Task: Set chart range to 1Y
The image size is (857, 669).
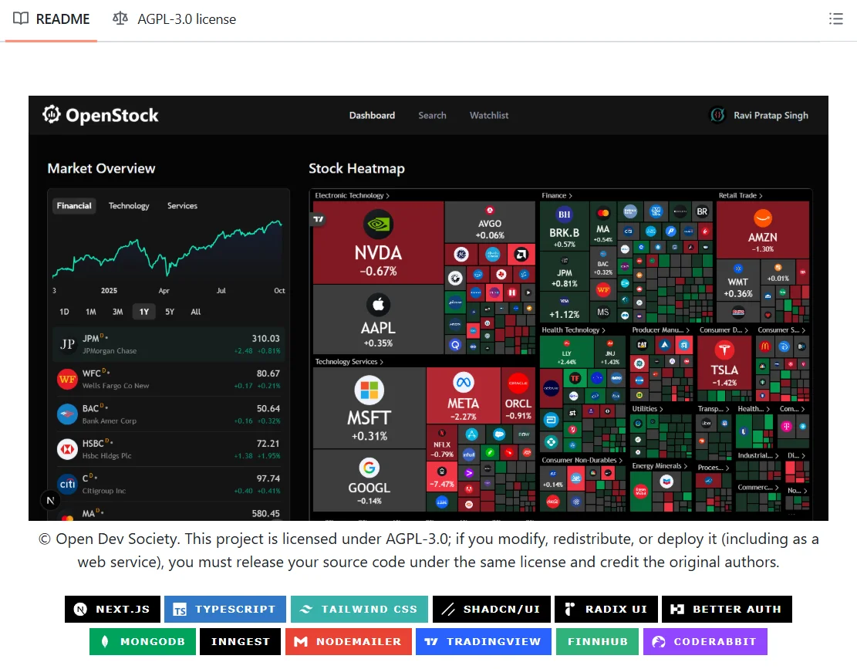Action: click(x=143, y=312)
